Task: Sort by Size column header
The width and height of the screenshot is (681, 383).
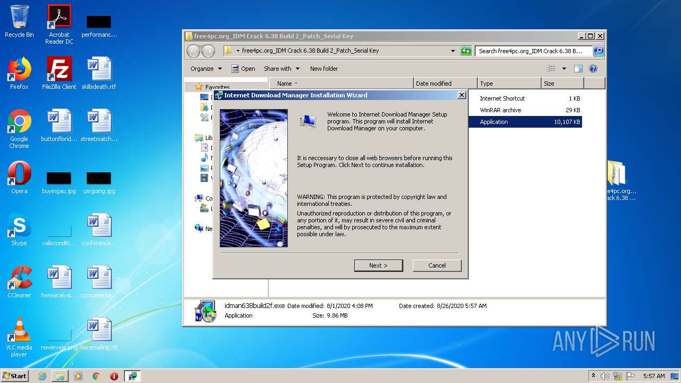Action: pyautogui.click(x=562, y=84)
